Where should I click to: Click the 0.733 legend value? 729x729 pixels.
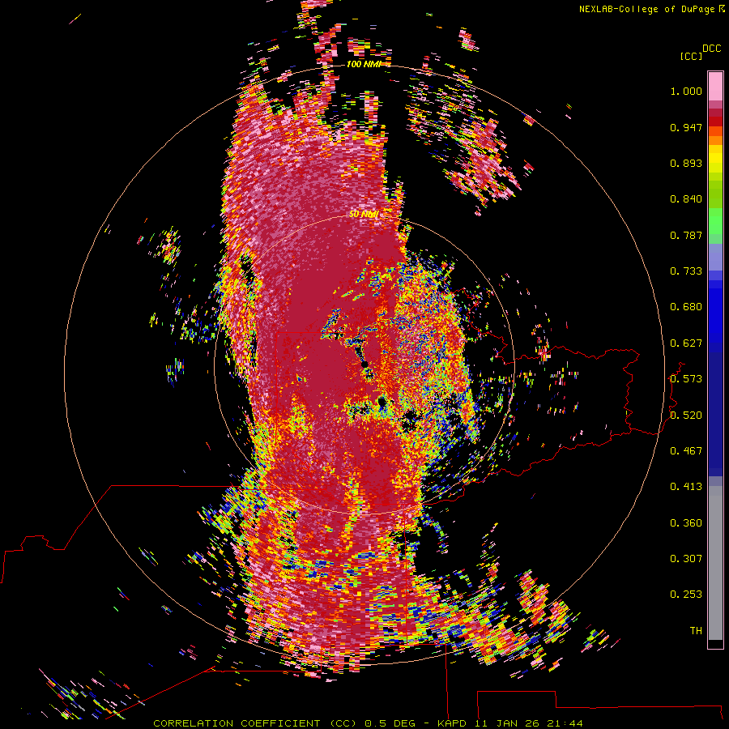pos(686,271)
